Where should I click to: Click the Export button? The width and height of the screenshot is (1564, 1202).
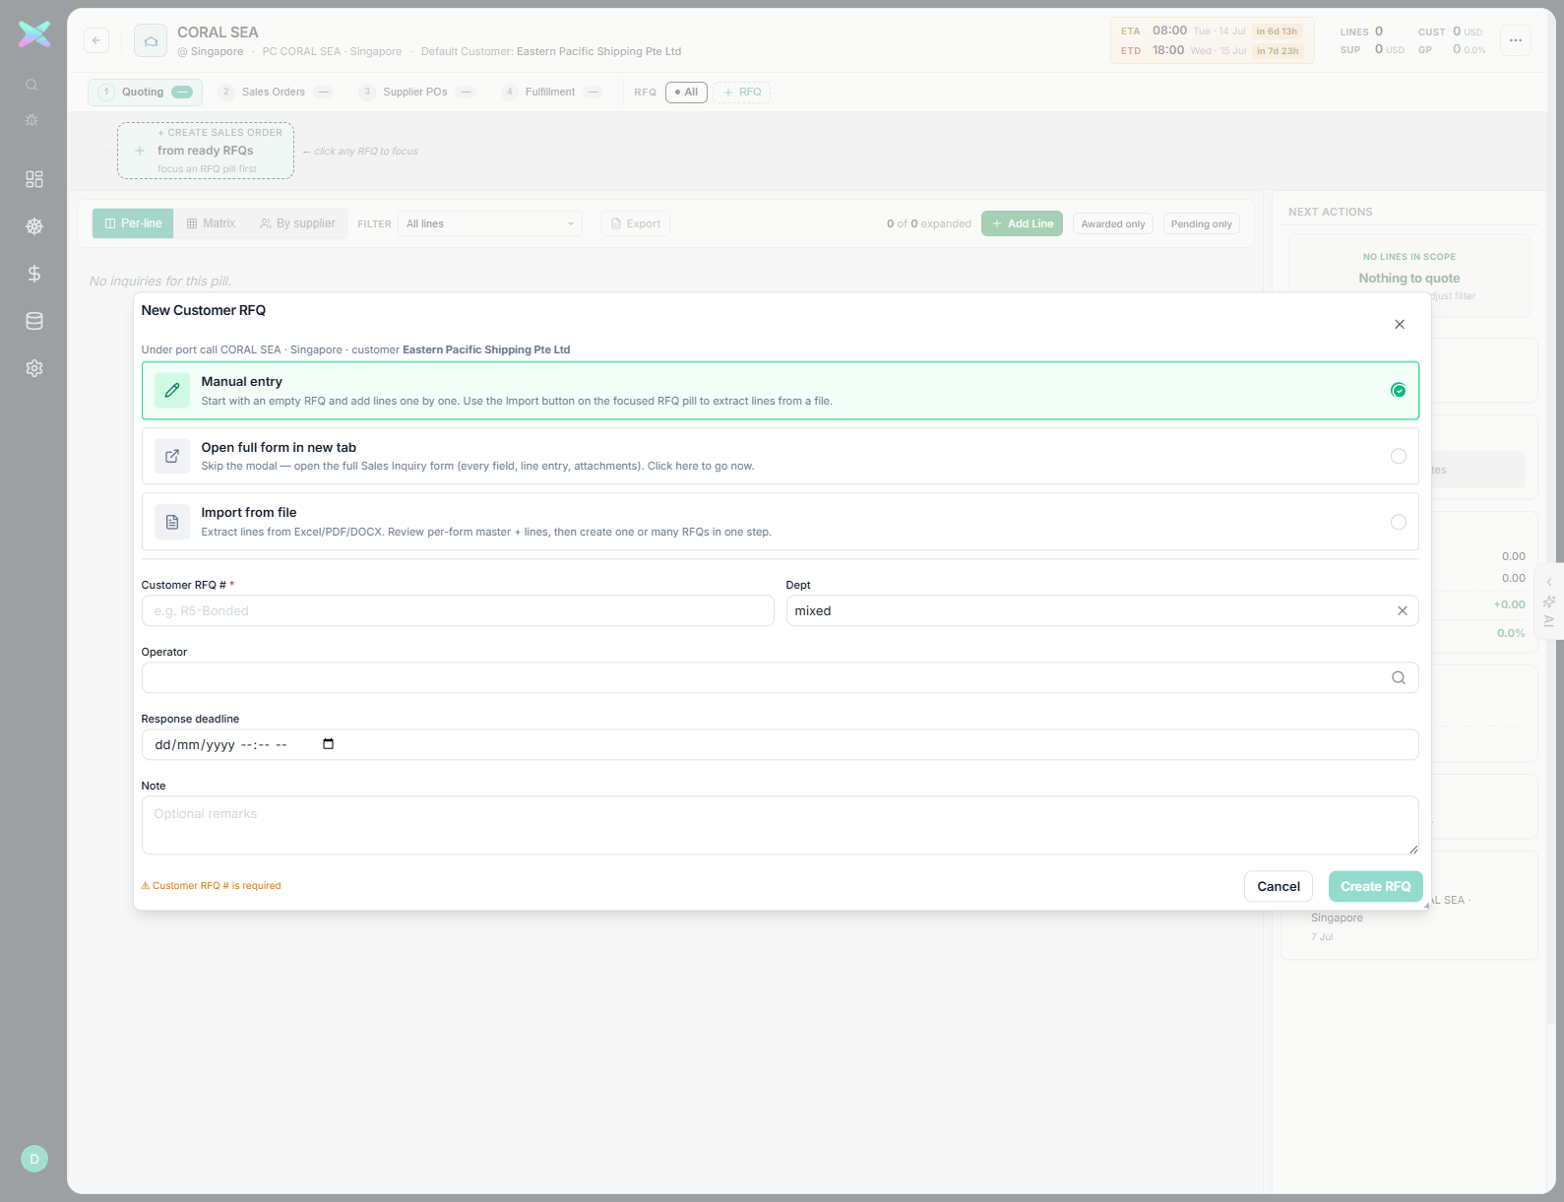(635, 223)
